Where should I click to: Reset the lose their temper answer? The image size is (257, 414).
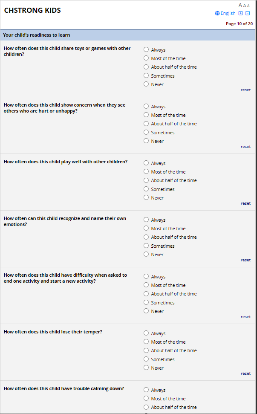[245, 373]
